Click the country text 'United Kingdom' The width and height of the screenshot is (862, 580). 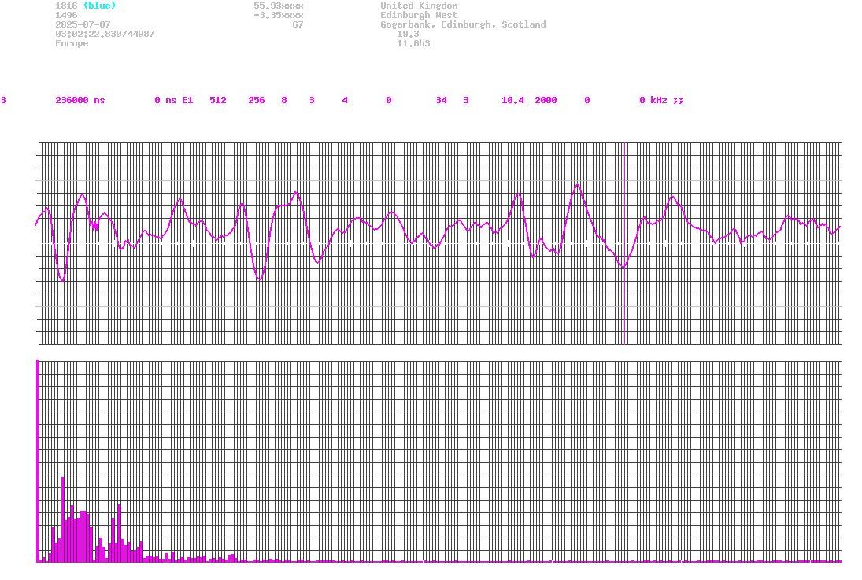tap(419, 6)
